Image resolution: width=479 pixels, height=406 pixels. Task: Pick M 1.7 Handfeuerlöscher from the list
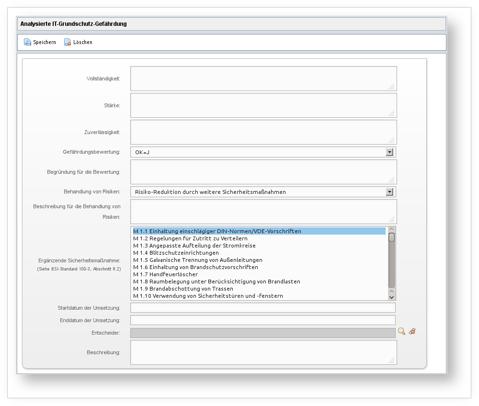click(x=165, y=274)
